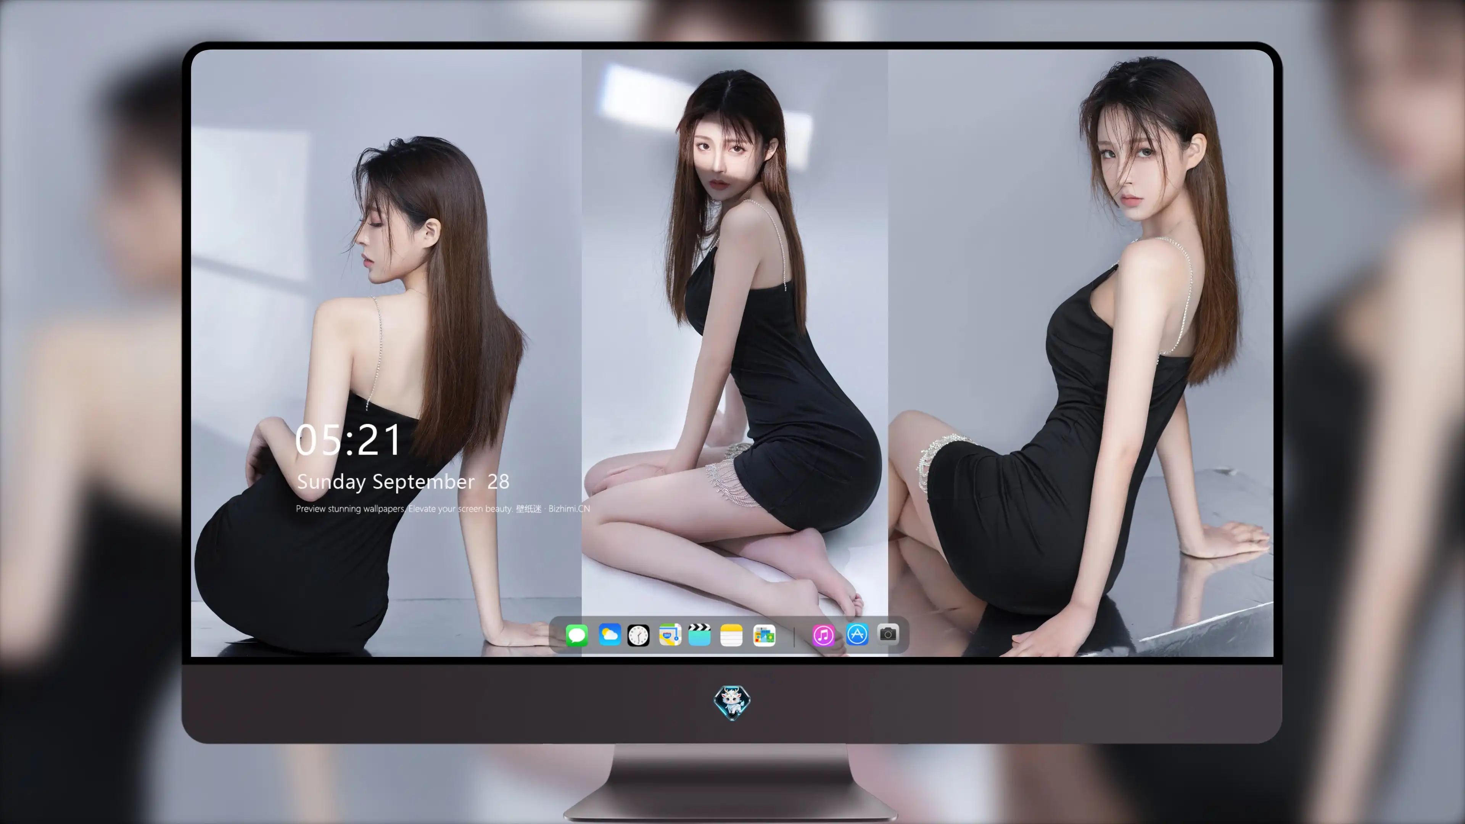Viewport: 1465px width, 824px height.
Task: Click the dragon logo on monitor chin
Action: pyautogui.click(x=732, y=703)
